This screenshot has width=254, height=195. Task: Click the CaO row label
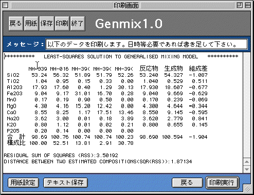tap(11, 113)
